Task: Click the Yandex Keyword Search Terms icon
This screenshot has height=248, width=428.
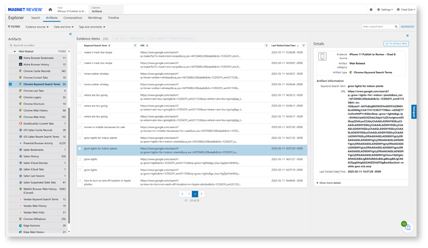Action: (x=21, y=199)
